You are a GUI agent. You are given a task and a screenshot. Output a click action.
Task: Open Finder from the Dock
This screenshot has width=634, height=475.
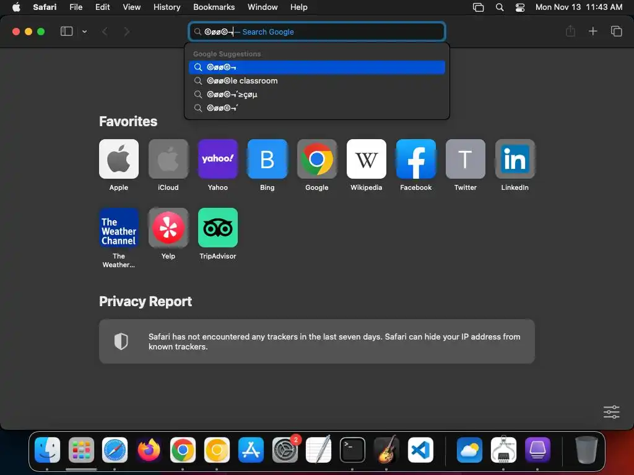click(x=47, y=450)
